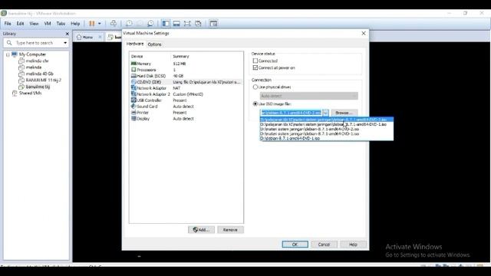Select the Processors device row
The height and width of the screenshot is (276, 491).
(186, 70)
